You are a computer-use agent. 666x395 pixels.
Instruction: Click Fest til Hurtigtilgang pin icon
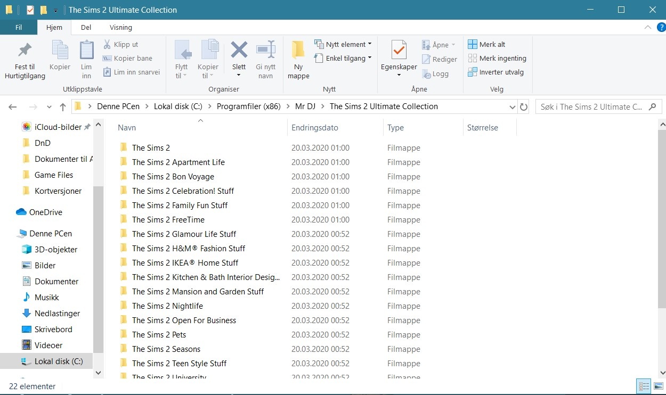click(25, 51)
